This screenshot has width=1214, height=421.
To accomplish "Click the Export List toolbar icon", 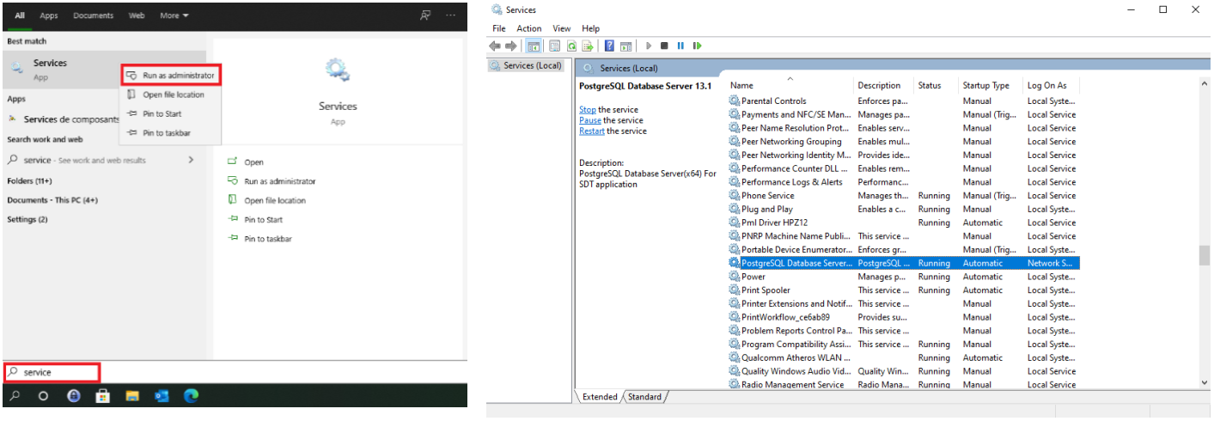I will click(589, 46).
